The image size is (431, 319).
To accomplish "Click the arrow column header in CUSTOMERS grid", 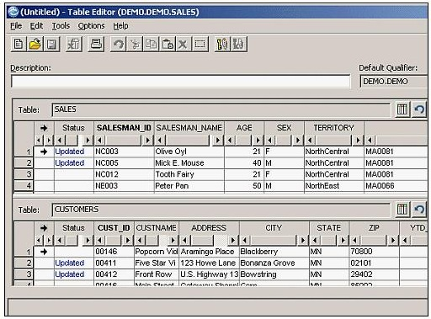I will [x=44, y=228].
